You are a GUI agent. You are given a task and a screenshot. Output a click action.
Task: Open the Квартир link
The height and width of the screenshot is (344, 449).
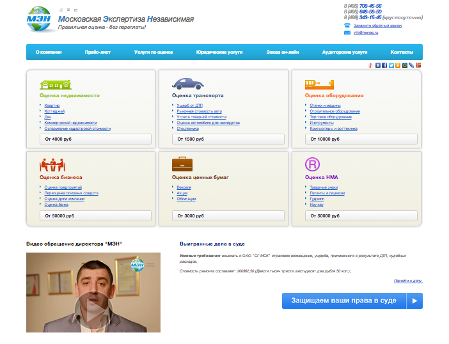pyautogui.click(x=52, y=106)
